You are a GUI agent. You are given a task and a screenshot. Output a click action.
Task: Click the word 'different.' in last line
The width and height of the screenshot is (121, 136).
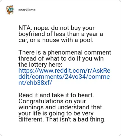(x=31, y=119)
